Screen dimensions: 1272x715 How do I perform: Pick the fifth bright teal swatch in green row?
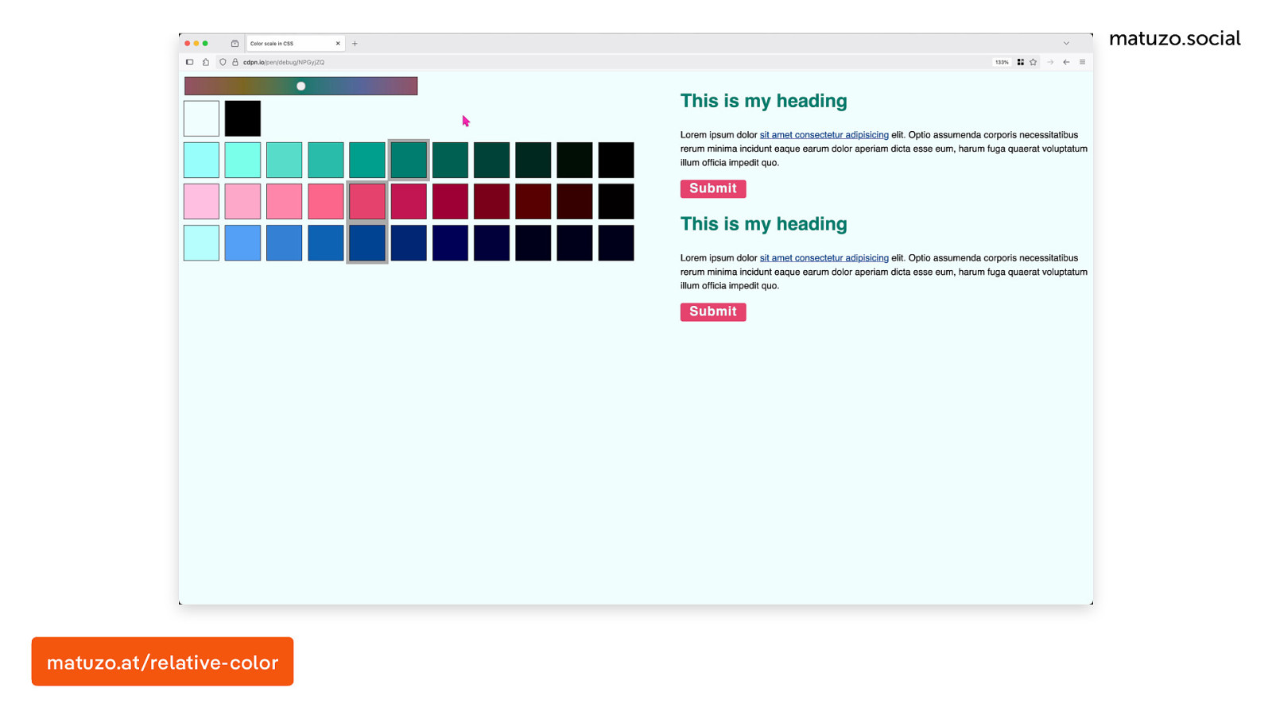(x=367, y=160)
